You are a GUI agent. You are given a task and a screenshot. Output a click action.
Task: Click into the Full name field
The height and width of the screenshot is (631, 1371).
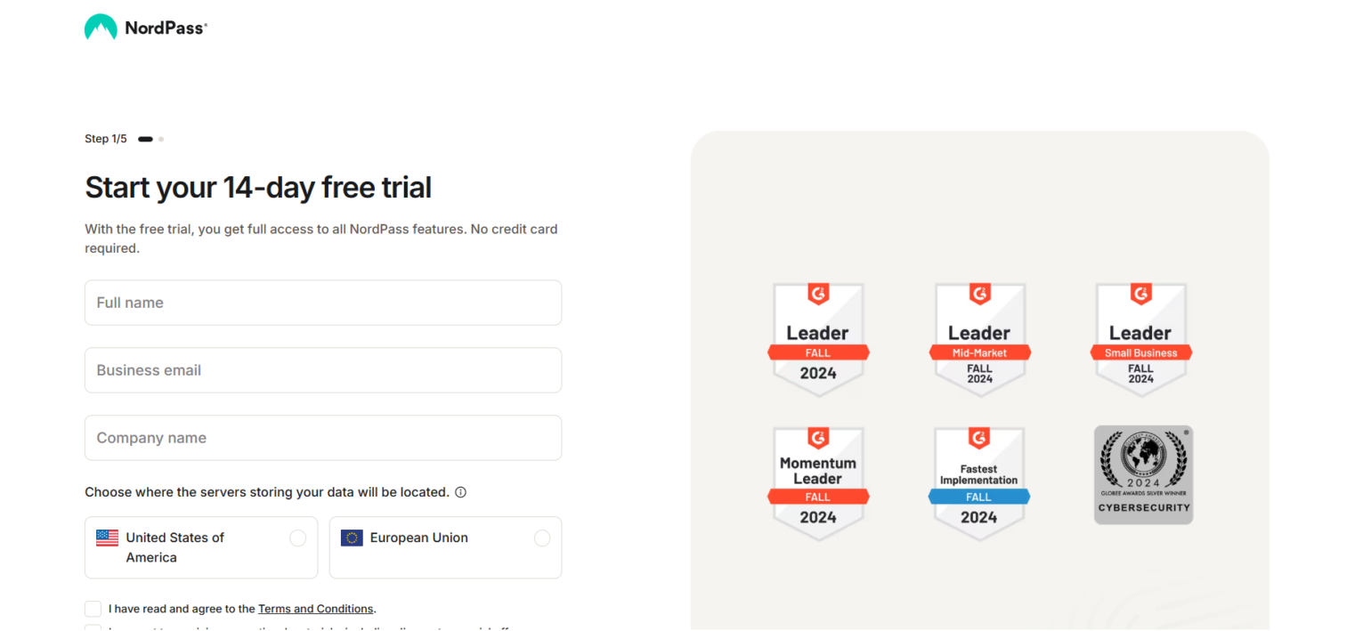tap(323, 303)
